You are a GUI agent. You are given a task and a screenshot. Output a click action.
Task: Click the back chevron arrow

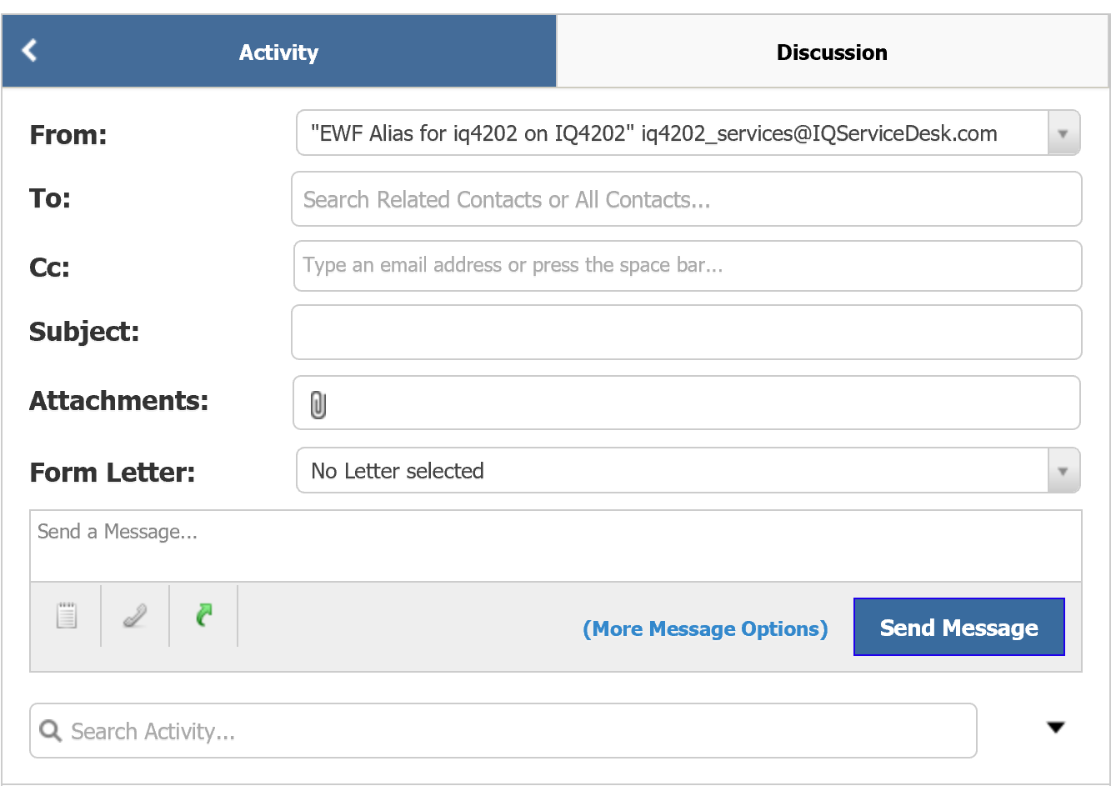tap(30, 50)
